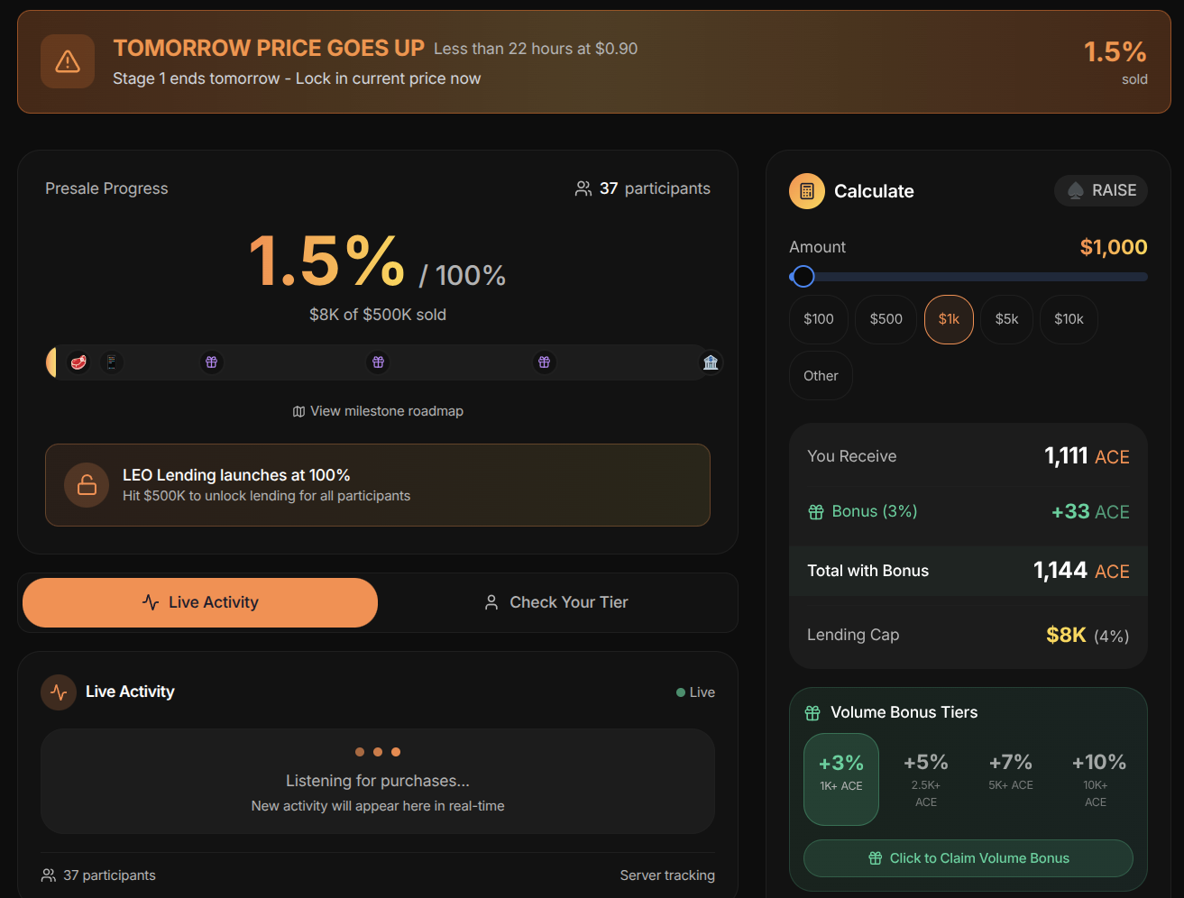Select the +5% 2.5K+ ACE bonus tier

click(925, 779)
